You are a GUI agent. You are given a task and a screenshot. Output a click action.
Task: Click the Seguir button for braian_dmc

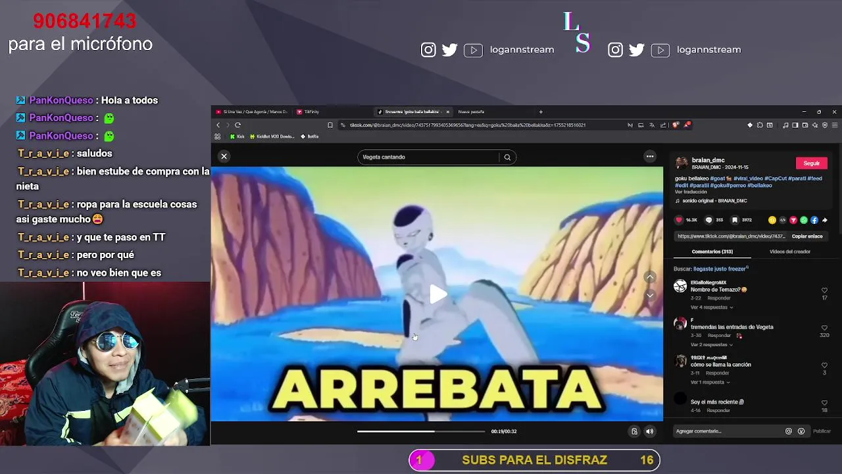(811, 163)
